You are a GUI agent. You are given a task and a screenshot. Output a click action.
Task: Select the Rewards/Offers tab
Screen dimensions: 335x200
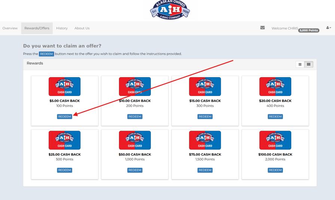[x=37, y=28]
